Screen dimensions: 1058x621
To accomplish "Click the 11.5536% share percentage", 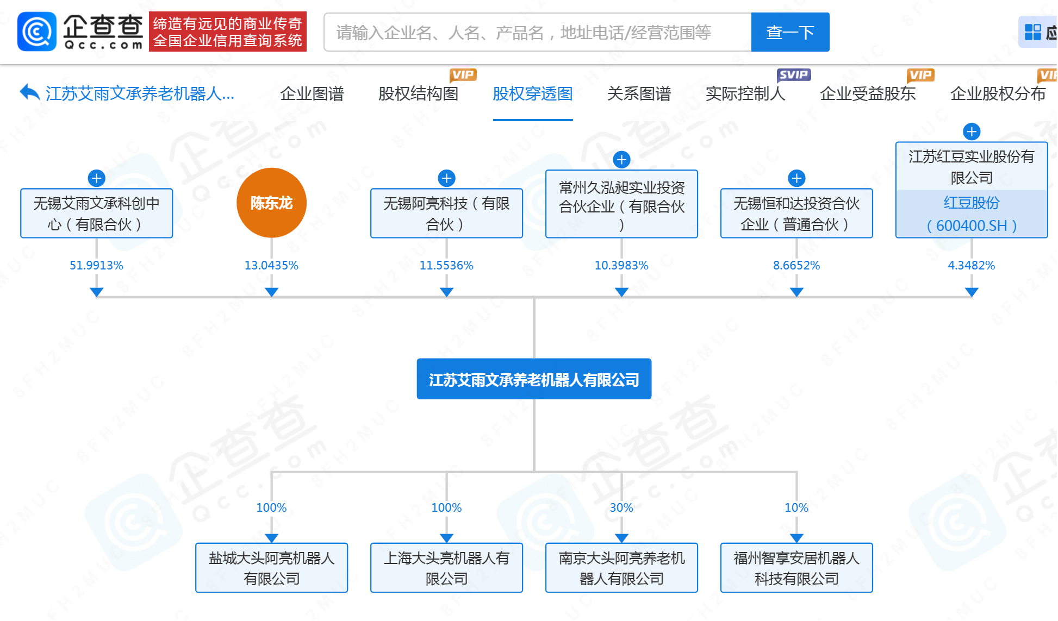I will point(446,265).
